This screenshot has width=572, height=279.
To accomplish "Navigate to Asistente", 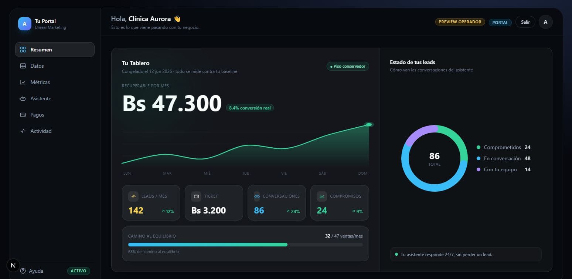I will click(55, 98).
